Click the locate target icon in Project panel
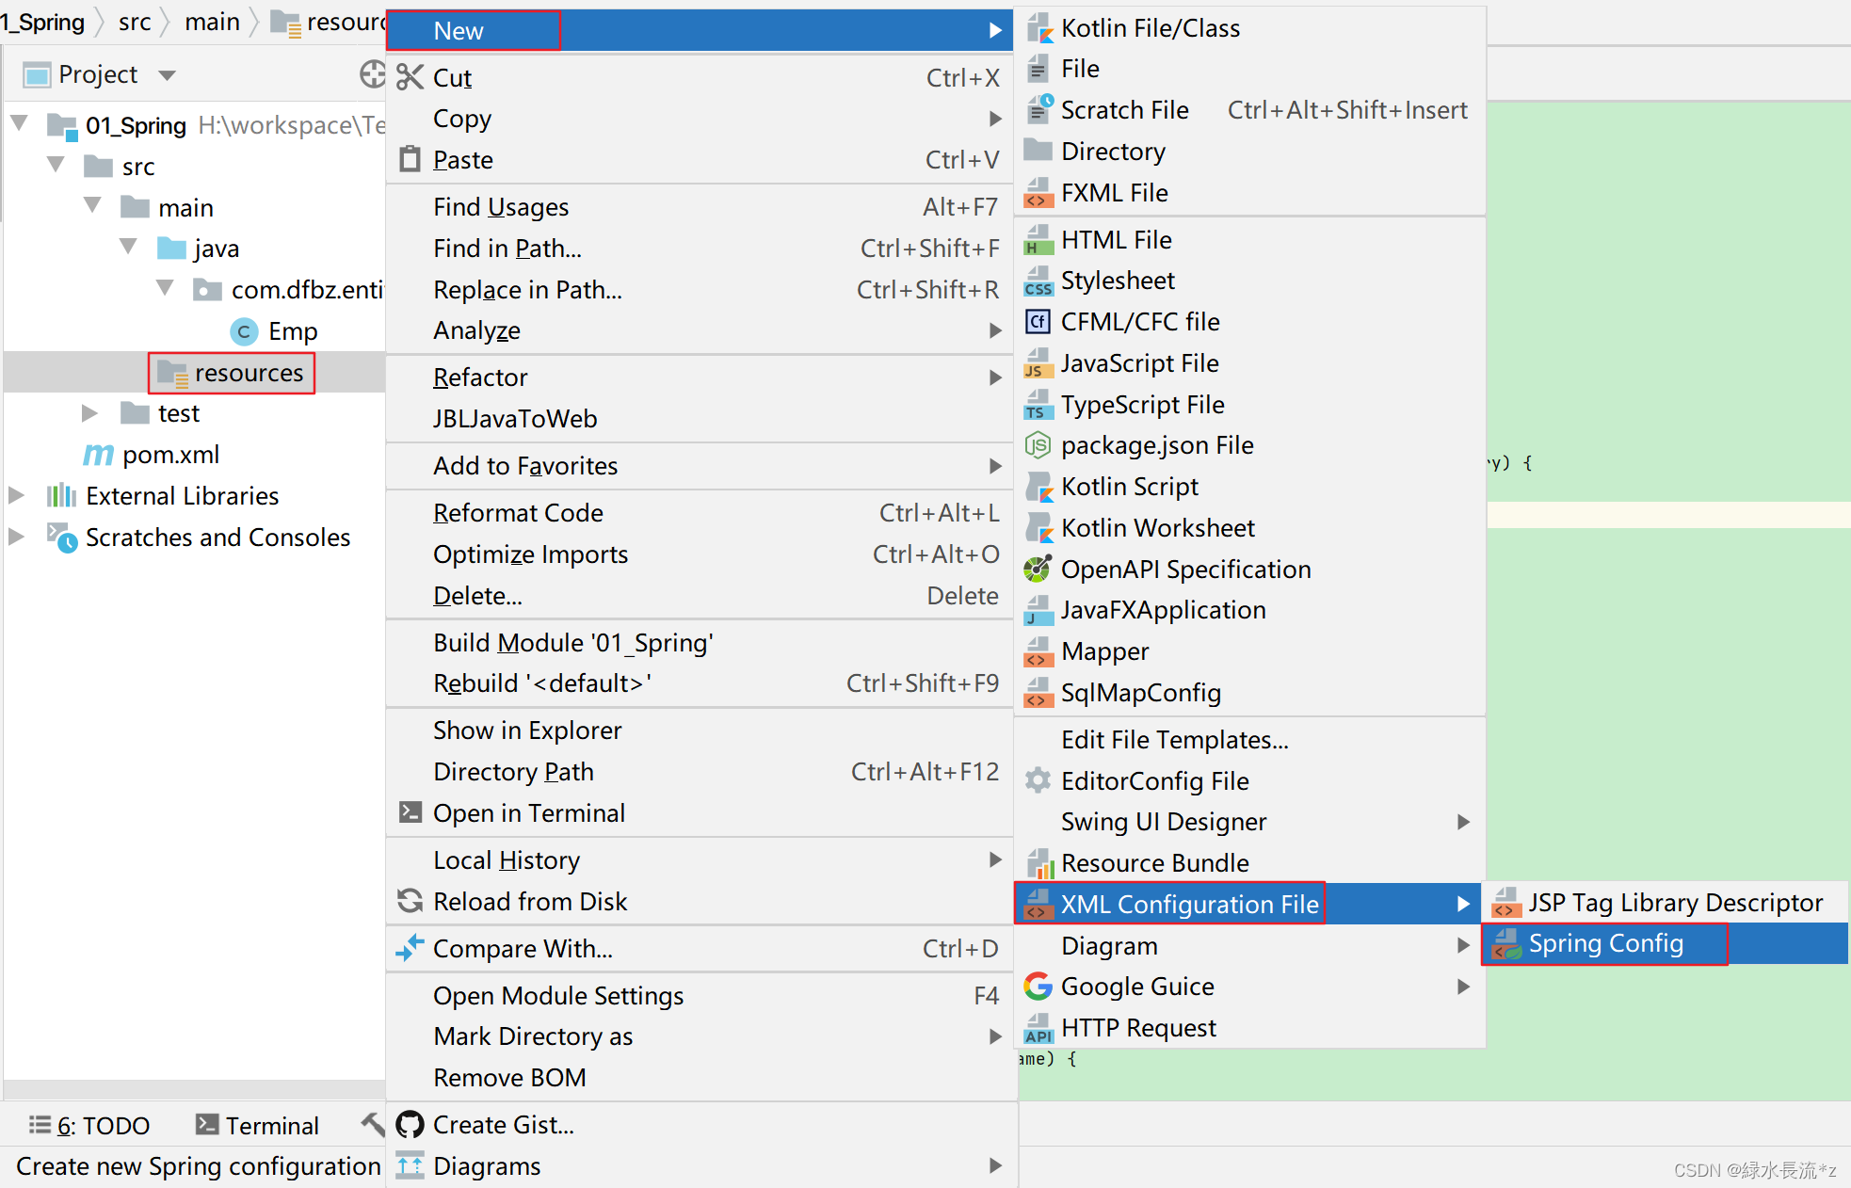This screenshot has width=1851, height=1188. point(373,74)
